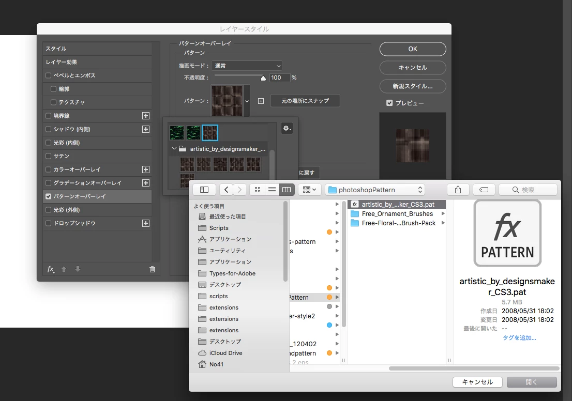This screenshot has height=401, width=572.
Task: Click the trash delete effect icon
Action: 152,269
